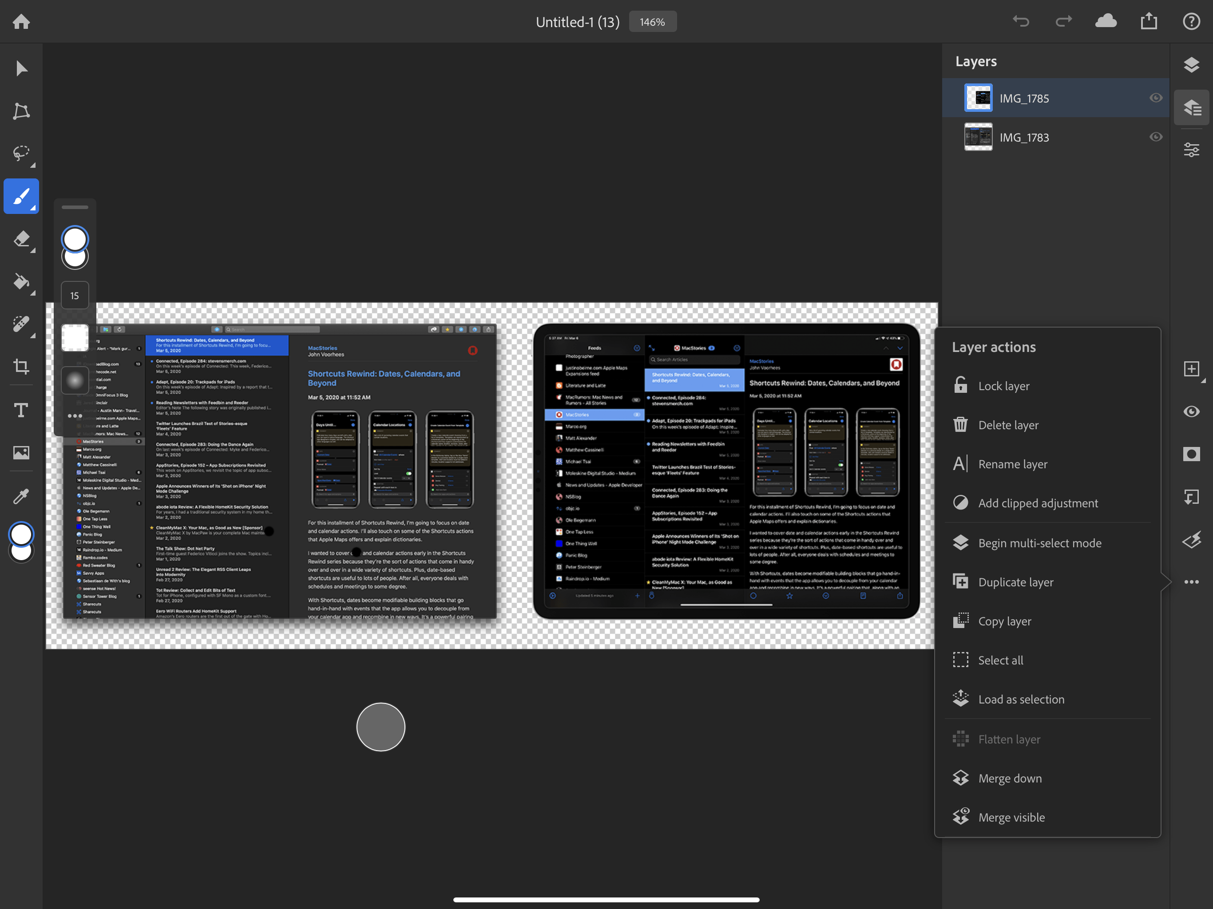Click the 146% zoom level button
This screenshot has height=909, width=1213.
tap(652, 22)
